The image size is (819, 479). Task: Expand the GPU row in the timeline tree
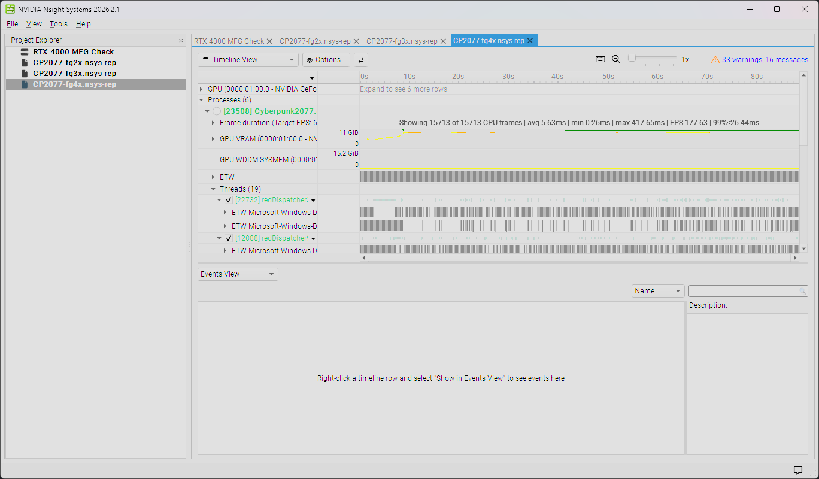coord(201,89)
